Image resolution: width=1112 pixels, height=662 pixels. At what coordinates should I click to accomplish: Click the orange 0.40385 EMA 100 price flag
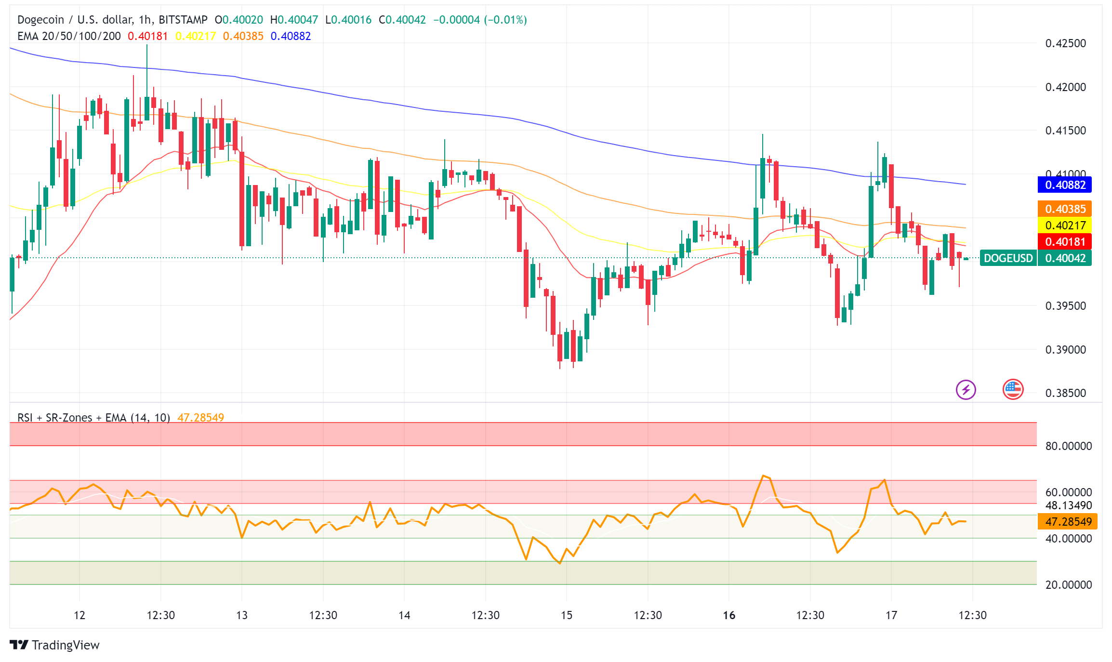coord(1065,209)
